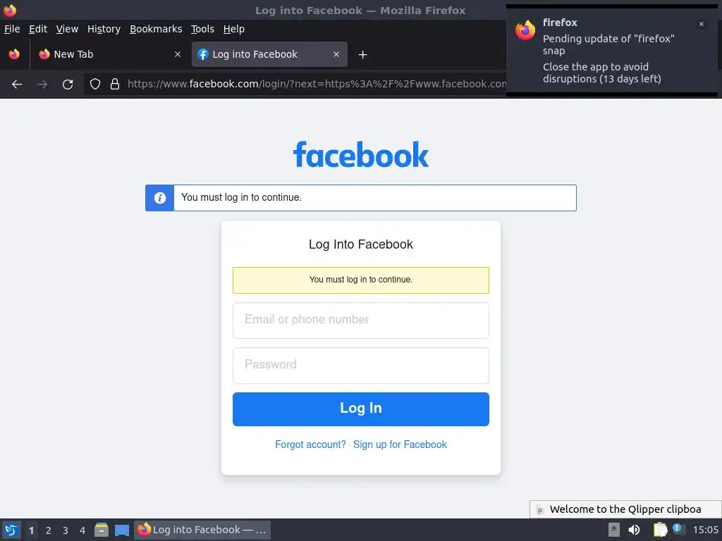Reload the current Facebook page
Viewport: 722px width, 541px height.
click(x=68, y=85)
